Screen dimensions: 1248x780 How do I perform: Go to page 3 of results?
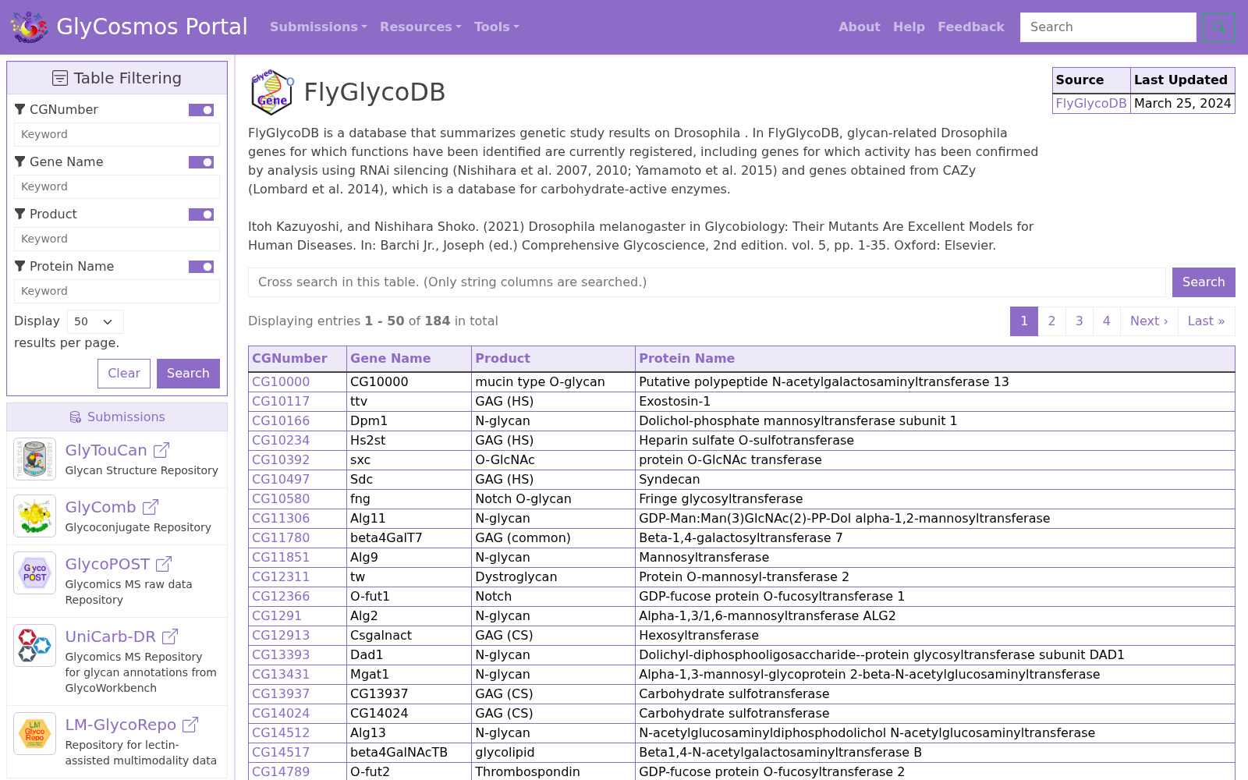tap(1079, 321)
